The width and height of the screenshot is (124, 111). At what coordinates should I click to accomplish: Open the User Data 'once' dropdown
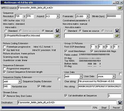(x=114, y=76)
